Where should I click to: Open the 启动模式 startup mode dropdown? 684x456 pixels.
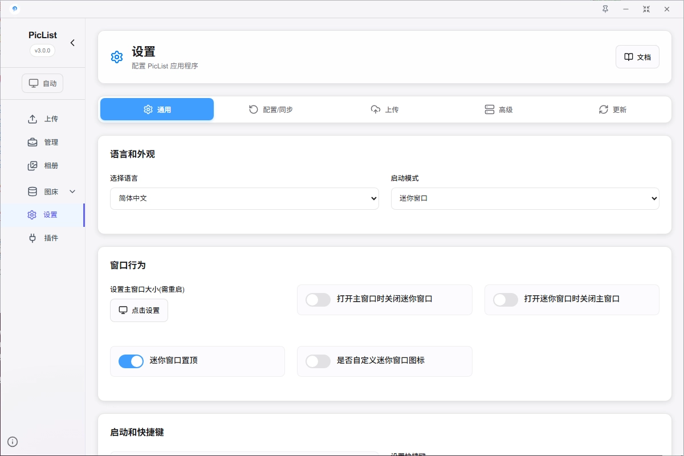(x=525, y=198)
